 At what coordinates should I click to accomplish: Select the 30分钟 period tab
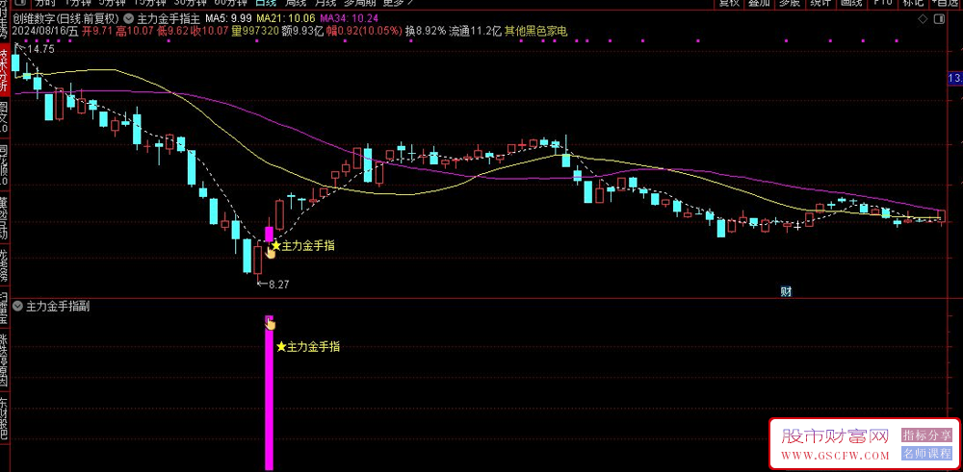click(191, 3)
